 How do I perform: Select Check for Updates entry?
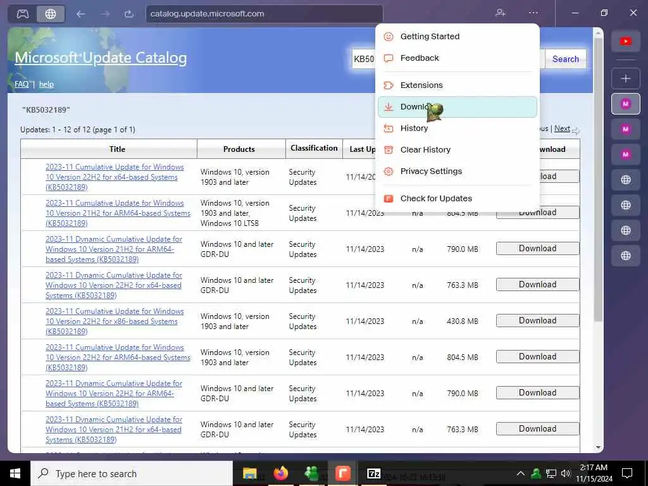pyautogui.click(x=458, y=198)
